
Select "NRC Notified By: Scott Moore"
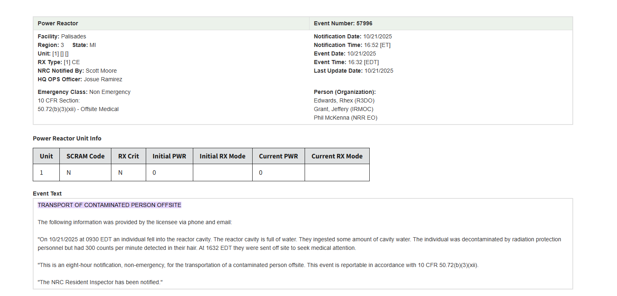(x=77, y=71)
